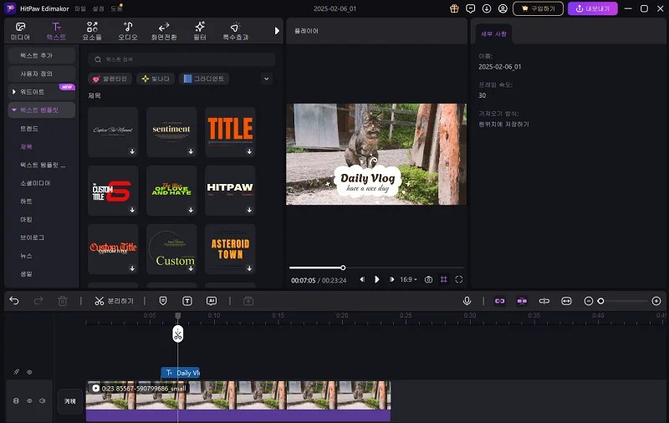Click the AI tool icon in timeline toolbar
Image resolution: width=669 pixels, height=423 pixels.
point(212,301)
